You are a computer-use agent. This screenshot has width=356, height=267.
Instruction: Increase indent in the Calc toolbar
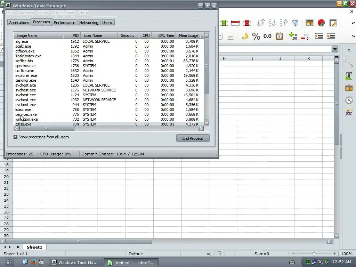pyautogui.click(x=319, y=36)
